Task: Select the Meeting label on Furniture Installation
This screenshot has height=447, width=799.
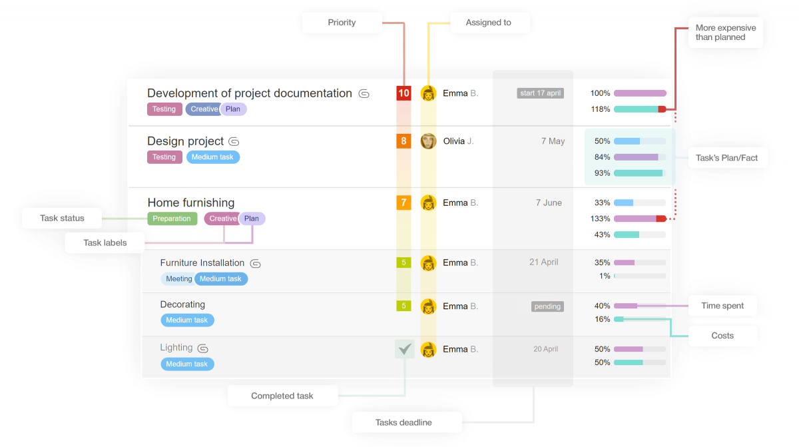Action: [178, 279]
